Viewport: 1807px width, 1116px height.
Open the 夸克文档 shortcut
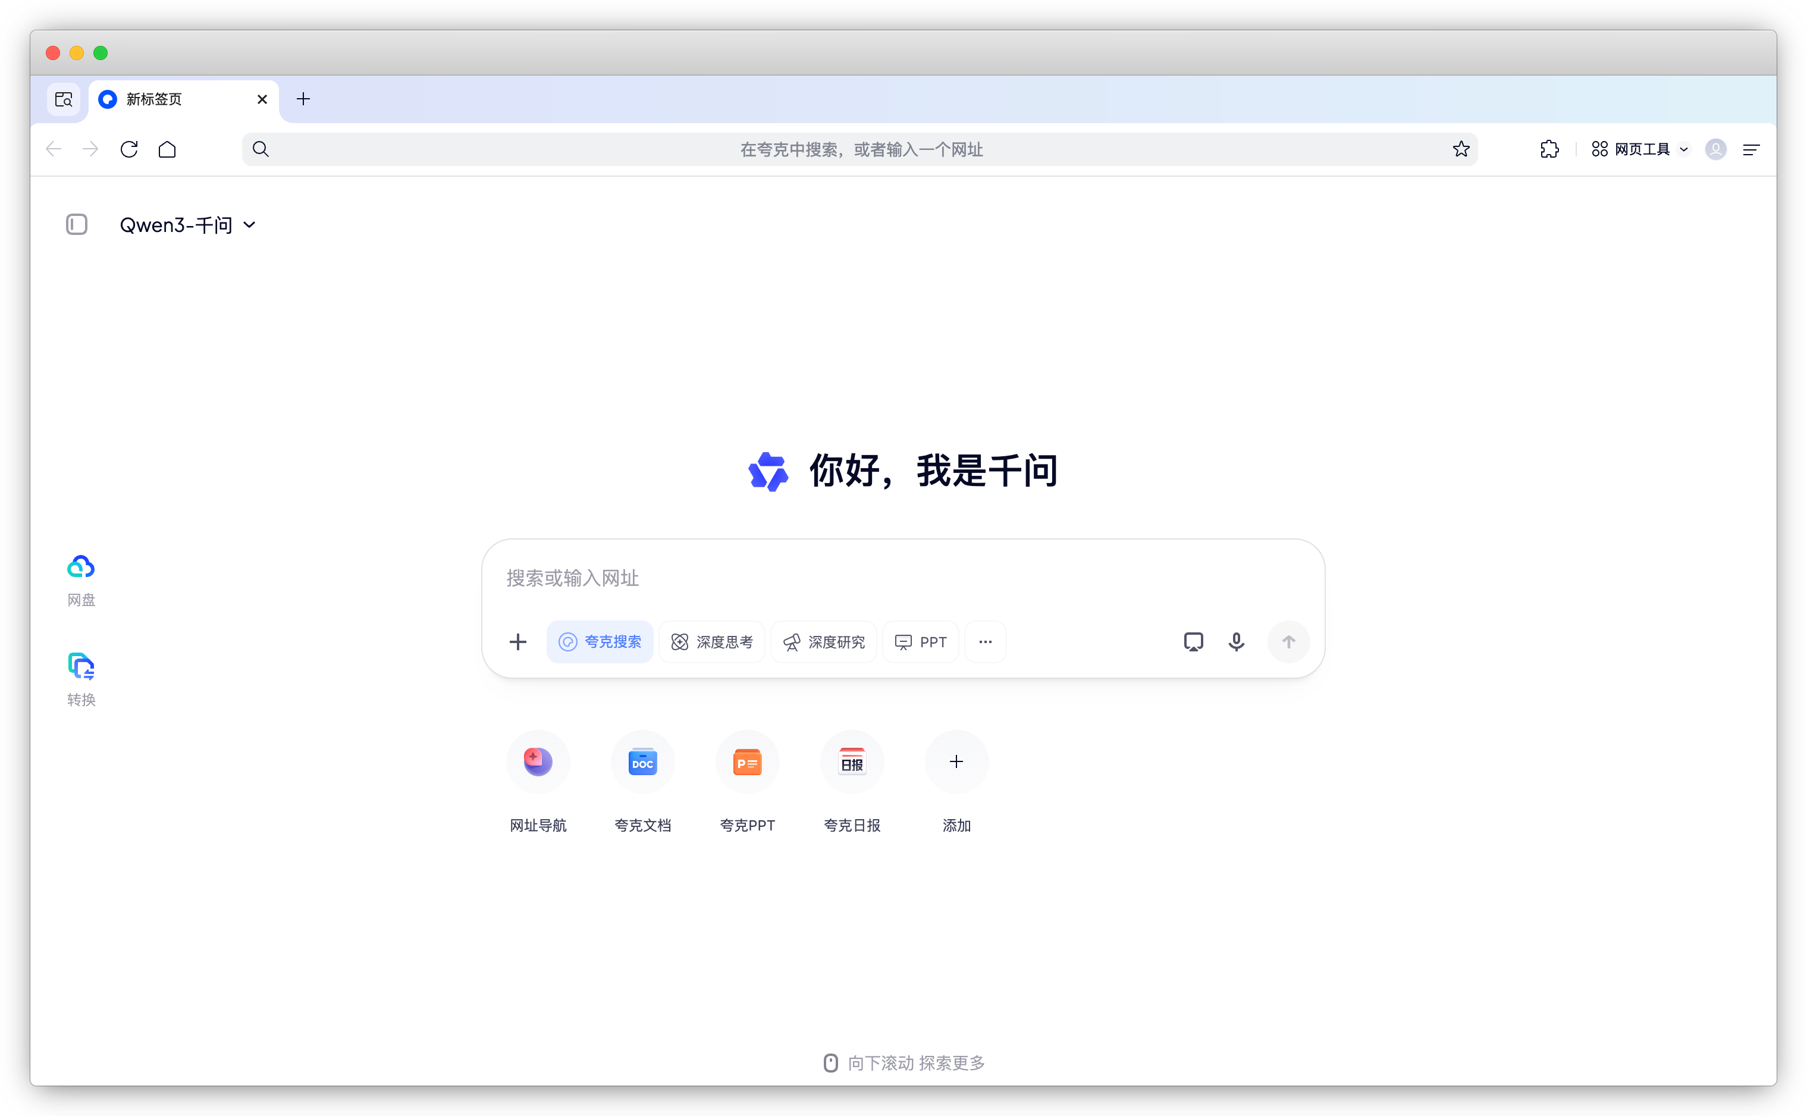coord(642,761)
